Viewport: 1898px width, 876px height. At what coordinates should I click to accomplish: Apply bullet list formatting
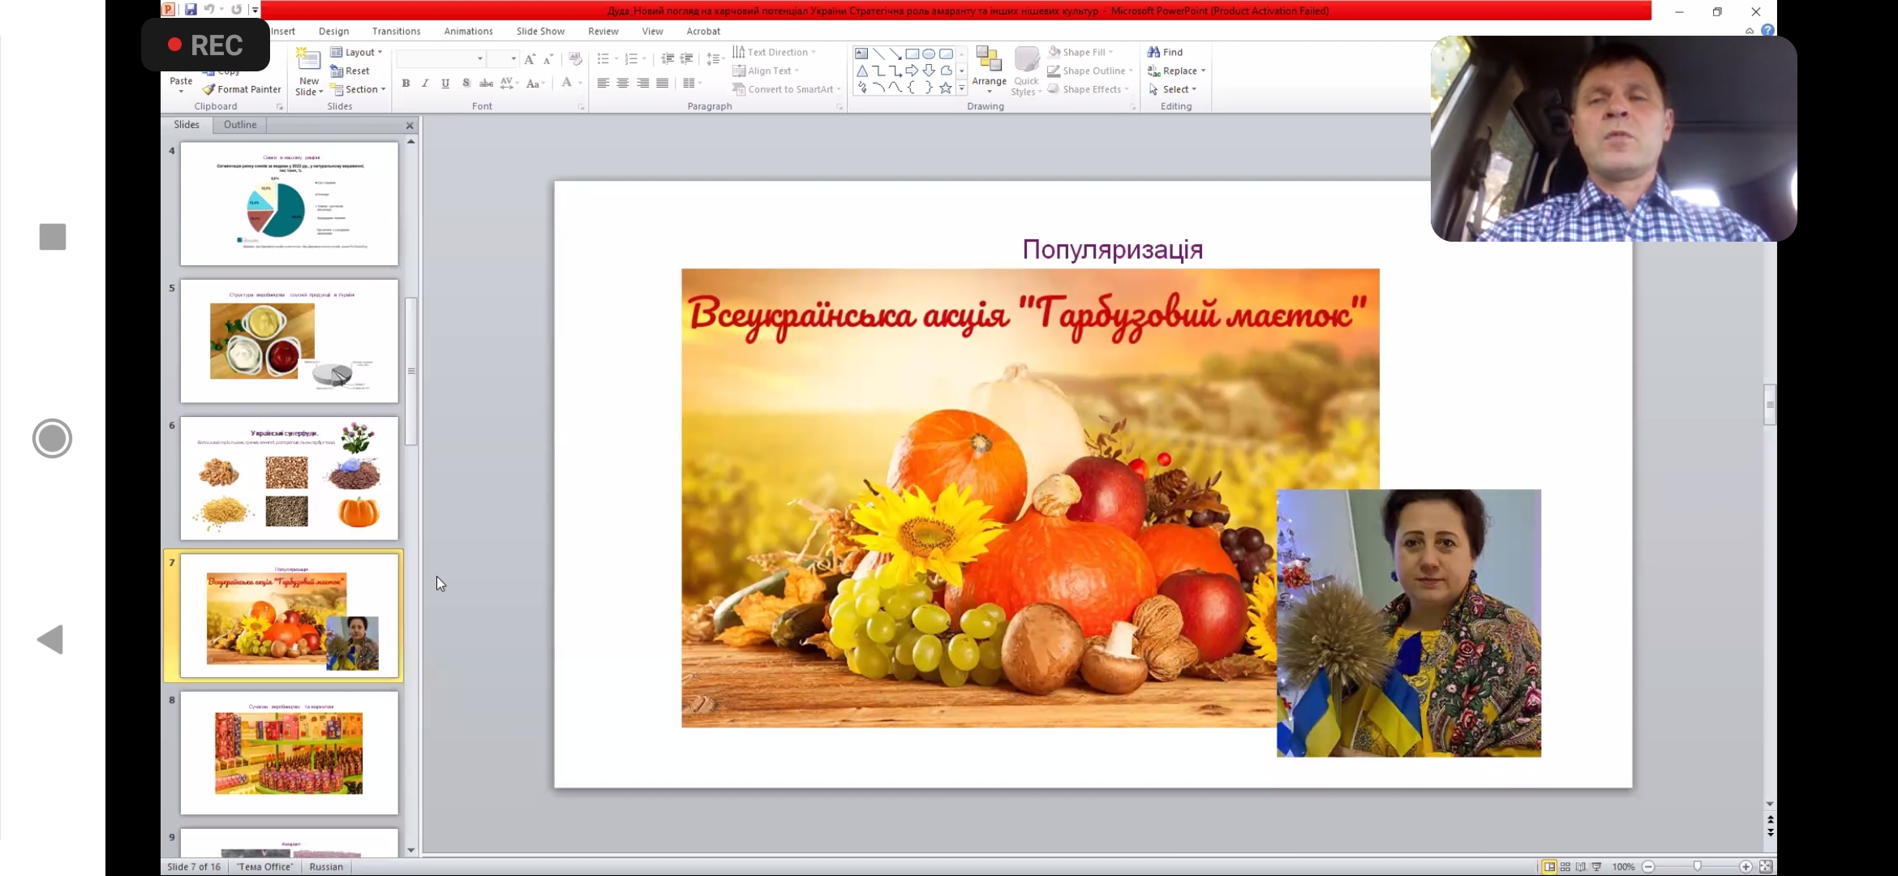click(603, 58)
